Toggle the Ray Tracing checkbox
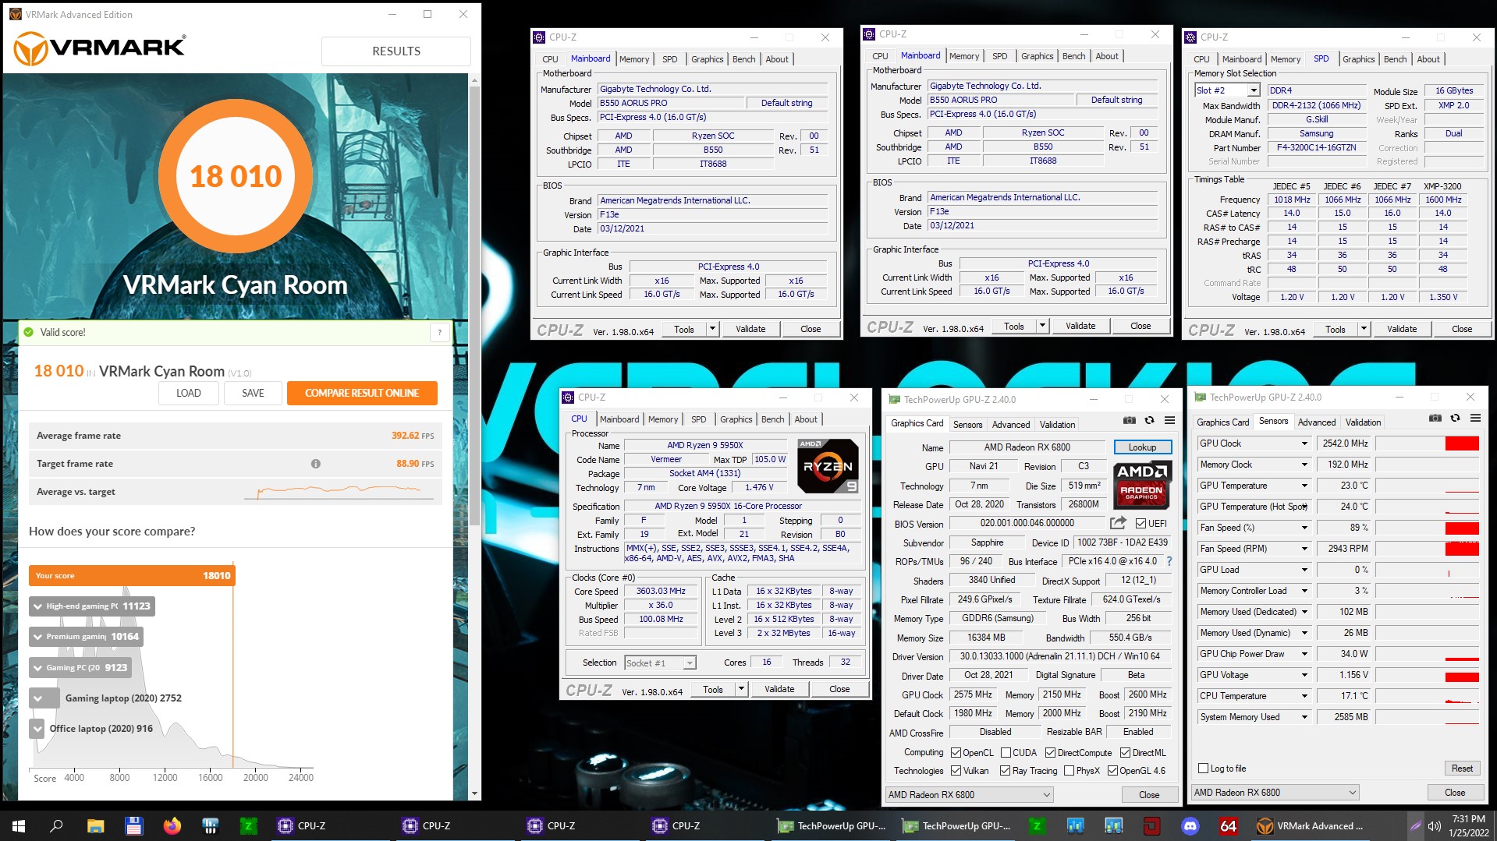 [1006, 770]
